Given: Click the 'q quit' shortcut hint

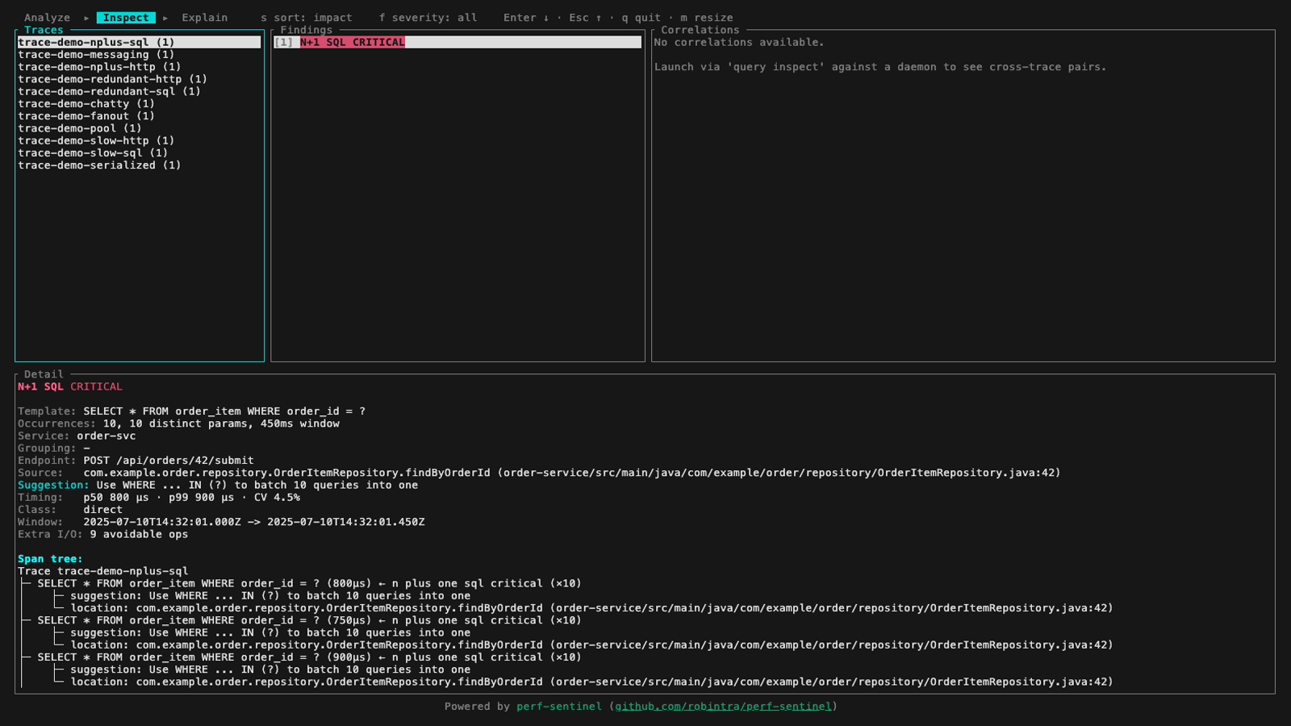Looking at the screenshot, I should 641,18.
